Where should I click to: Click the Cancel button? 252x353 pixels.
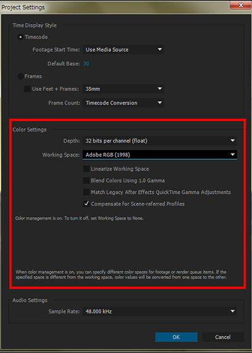[223, 337]
